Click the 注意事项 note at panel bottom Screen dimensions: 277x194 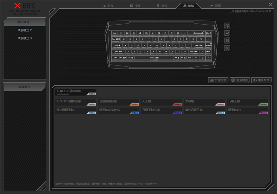(x=106, y=184)
